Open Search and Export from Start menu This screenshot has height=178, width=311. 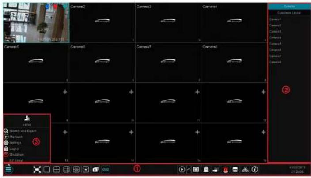[x=23, y=131]
